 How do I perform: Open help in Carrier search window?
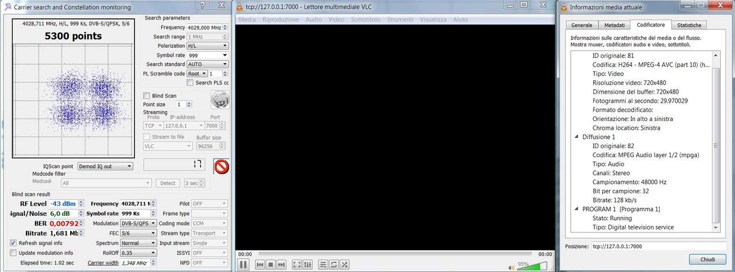[202, 5]
